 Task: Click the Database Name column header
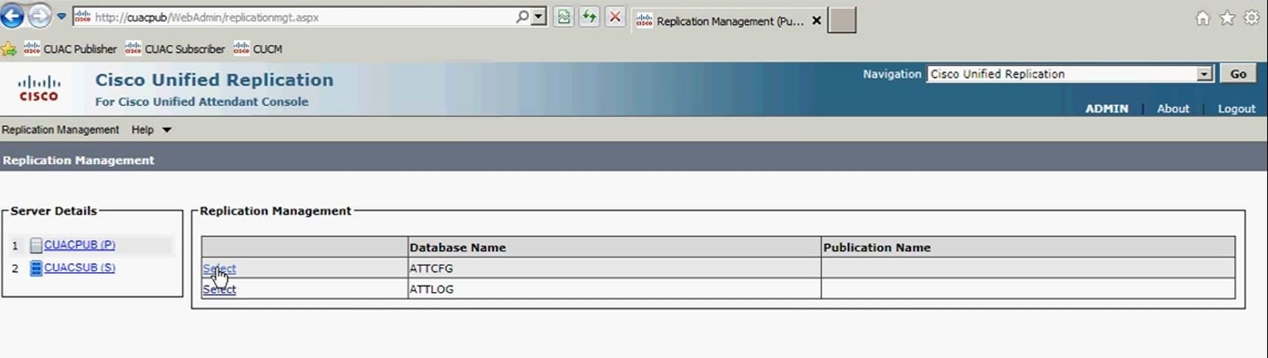pos(614,248)
